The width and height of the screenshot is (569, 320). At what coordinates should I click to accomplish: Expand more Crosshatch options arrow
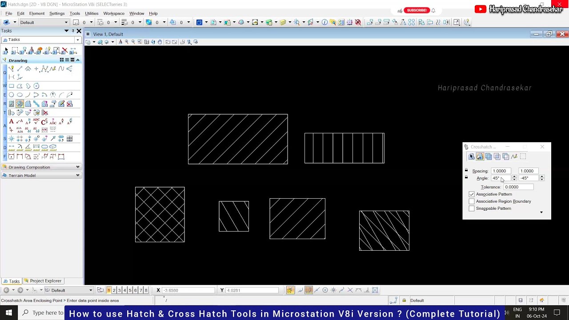(541, 212)
